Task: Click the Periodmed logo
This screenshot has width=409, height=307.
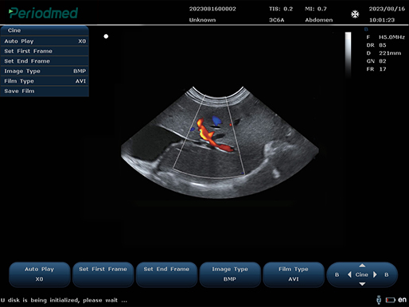Action: click(x=43, y=13)
